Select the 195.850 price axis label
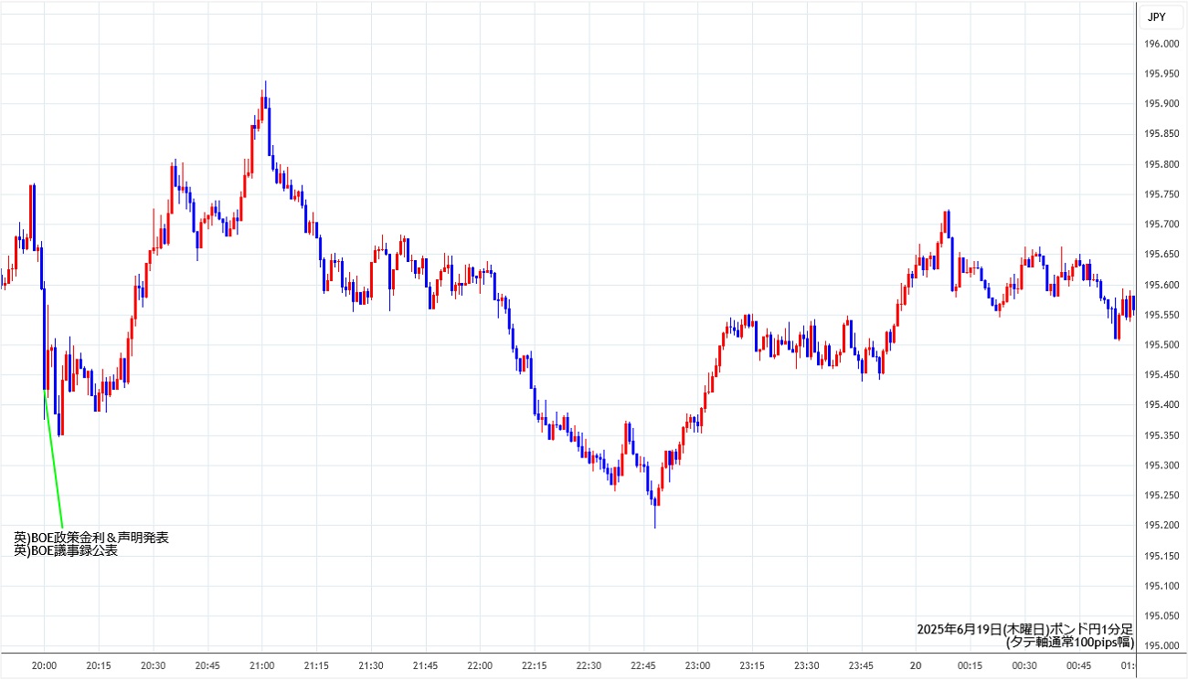 (x=1162, y=134)
